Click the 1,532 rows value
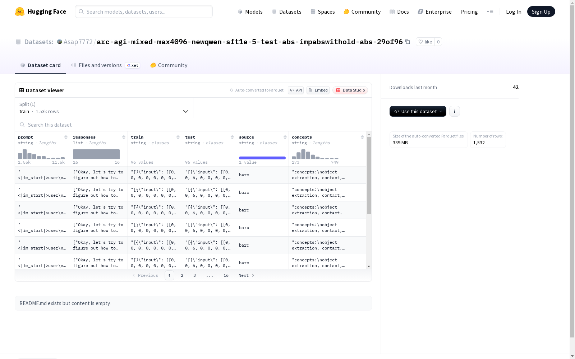 479,143
